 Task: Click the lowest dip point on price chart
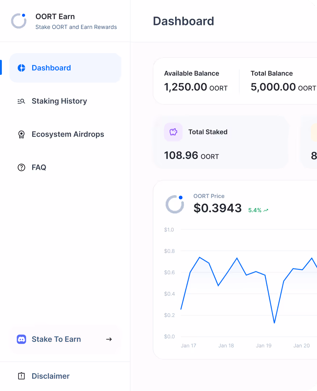coord(274,323)
